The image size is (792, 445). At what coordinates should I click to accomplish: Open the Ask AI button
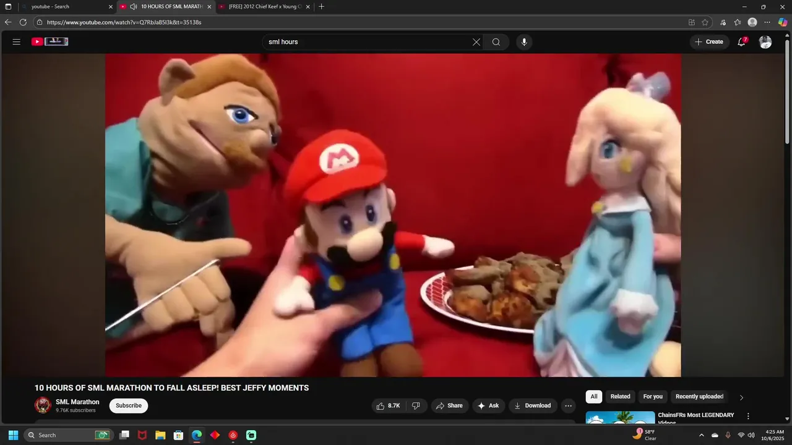[x=489, y=405]
